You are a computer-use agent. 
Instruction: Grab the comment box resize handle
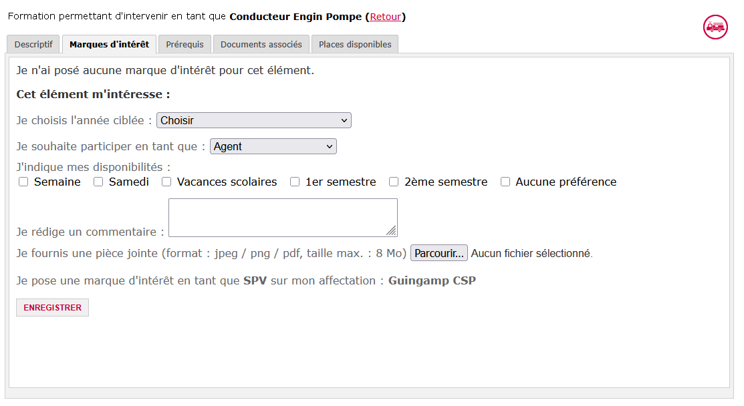point(392,231)
